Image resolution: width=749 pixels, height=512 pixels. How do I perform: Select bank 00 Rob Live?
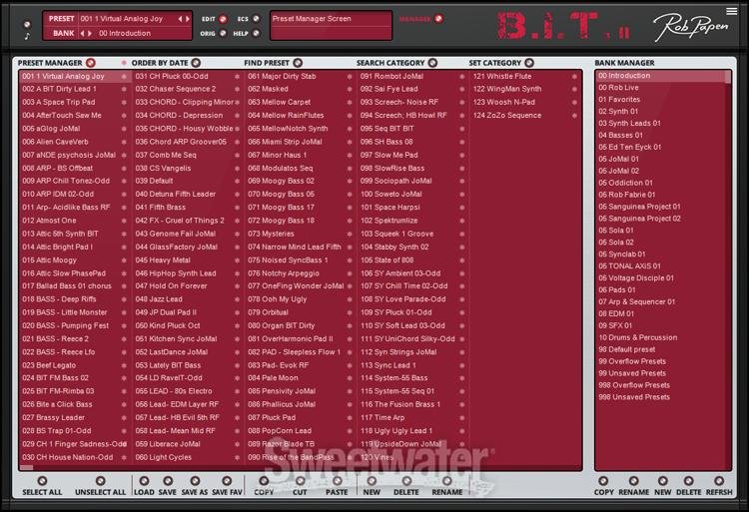pyautogui.click(x=618, y=88)
